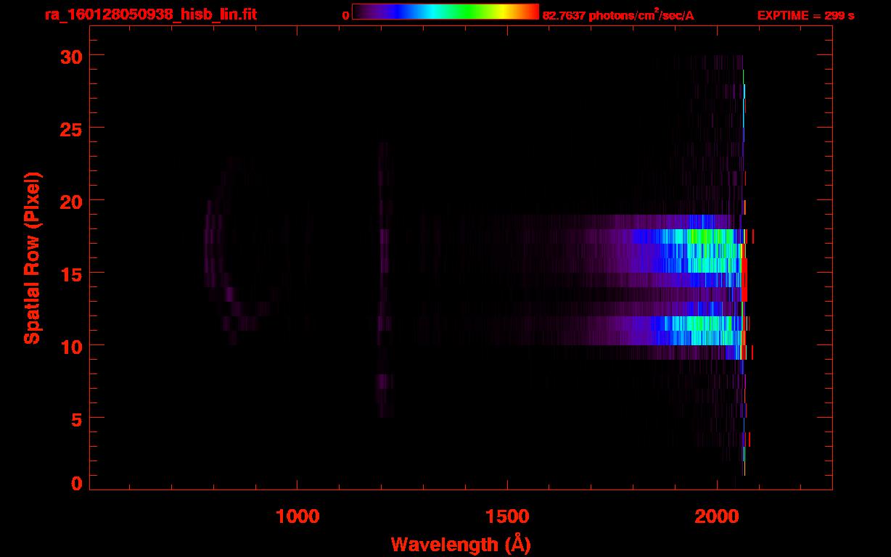Click the colorbar minimum value 0

click(346, 16)
